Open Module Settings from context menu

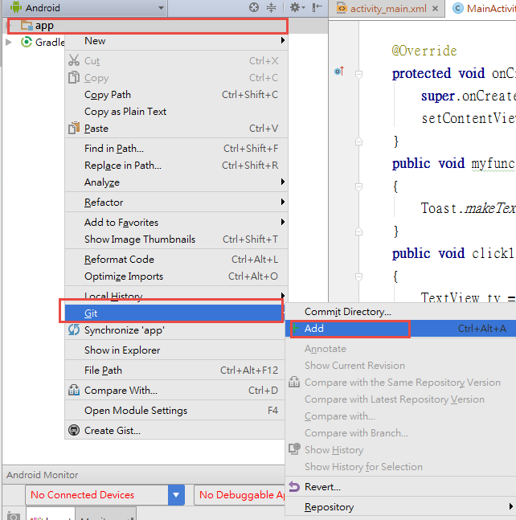point(175,410)
